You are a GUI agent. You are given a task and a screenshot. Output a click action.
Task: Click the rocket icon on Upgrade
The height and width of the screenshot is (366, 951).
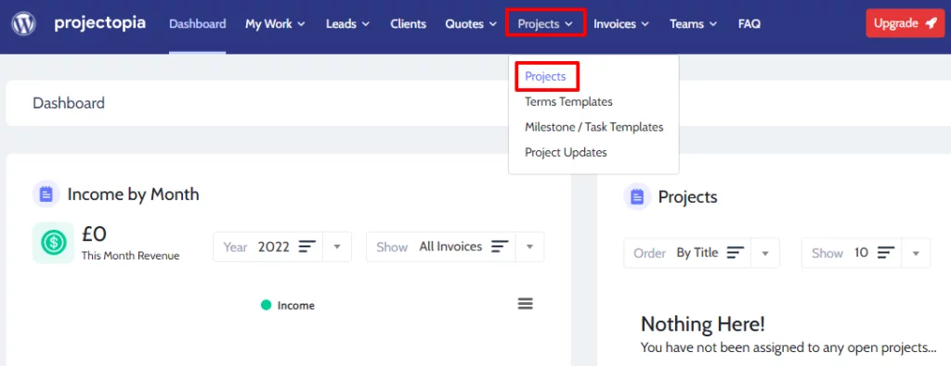click(931, 23)
